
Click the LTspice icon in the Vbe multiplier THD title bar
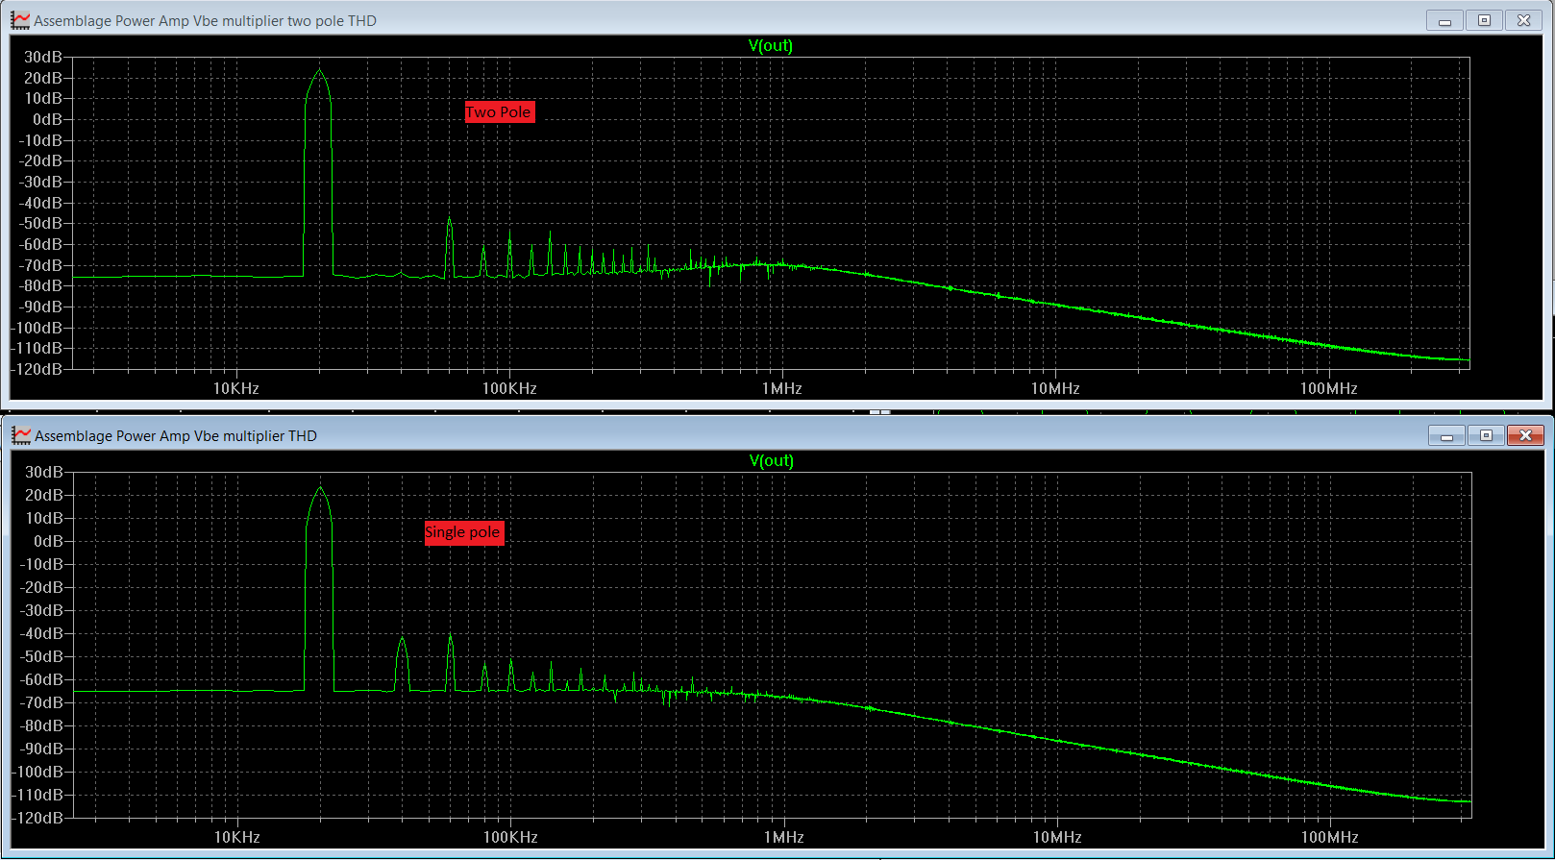tap(21, 435)
